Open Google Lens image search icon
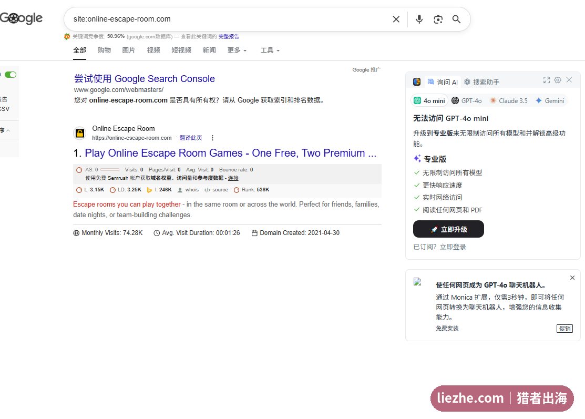The width and height of the screenshot is (585, 419). (x=438, y=19)
